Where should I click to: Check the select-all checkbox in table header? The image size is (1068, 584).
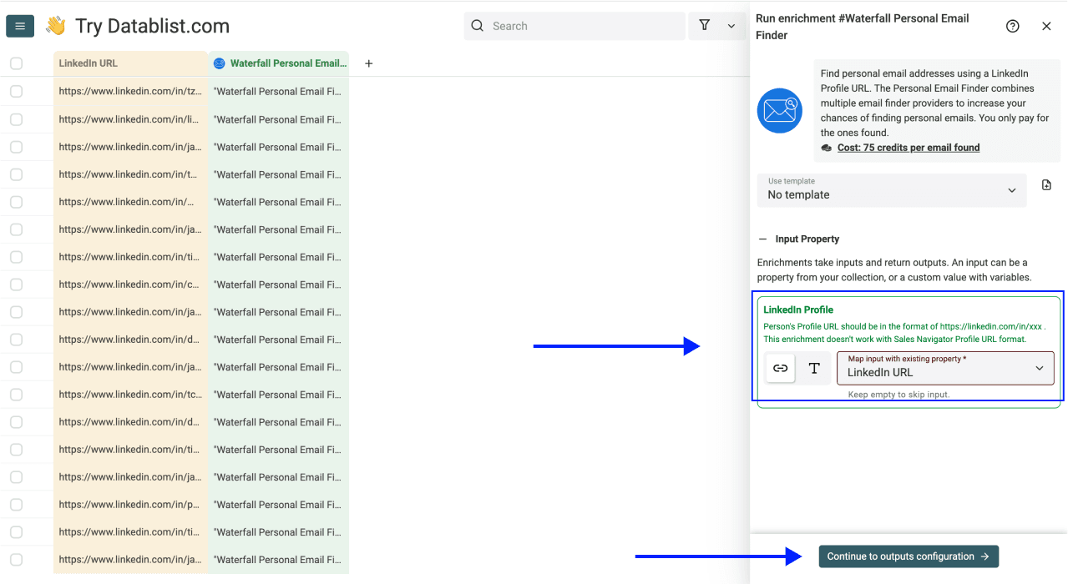coord(16,63)
